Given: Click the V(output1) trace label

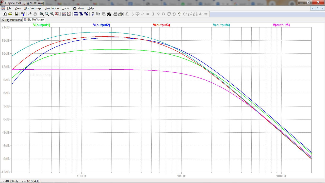Looking at the screenshot, I should (42, 25).
